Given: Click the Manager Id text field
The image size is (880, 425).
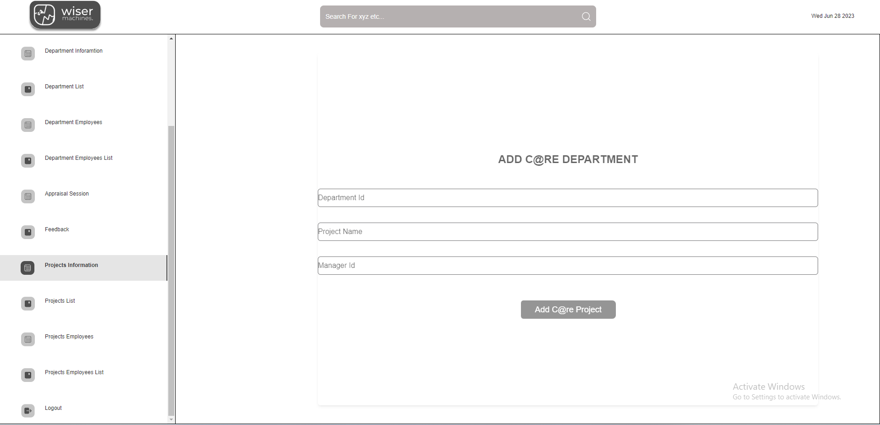Looking at the screenshot, I should [x=567, y=265].
